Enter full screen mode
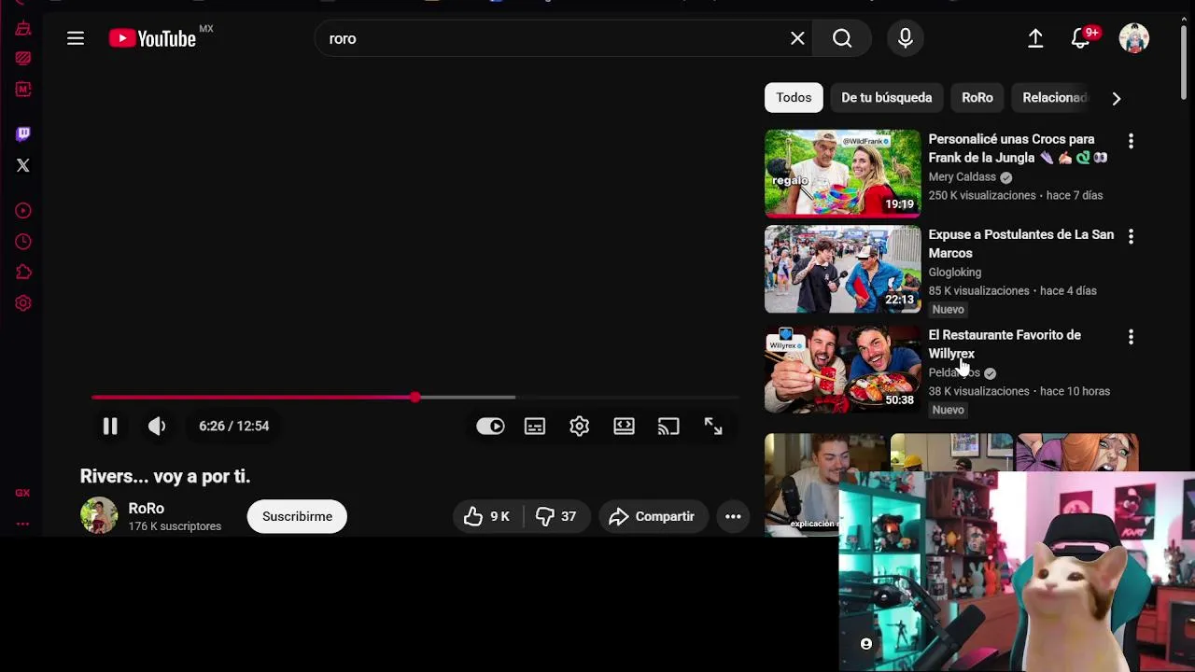 point(713,426)
